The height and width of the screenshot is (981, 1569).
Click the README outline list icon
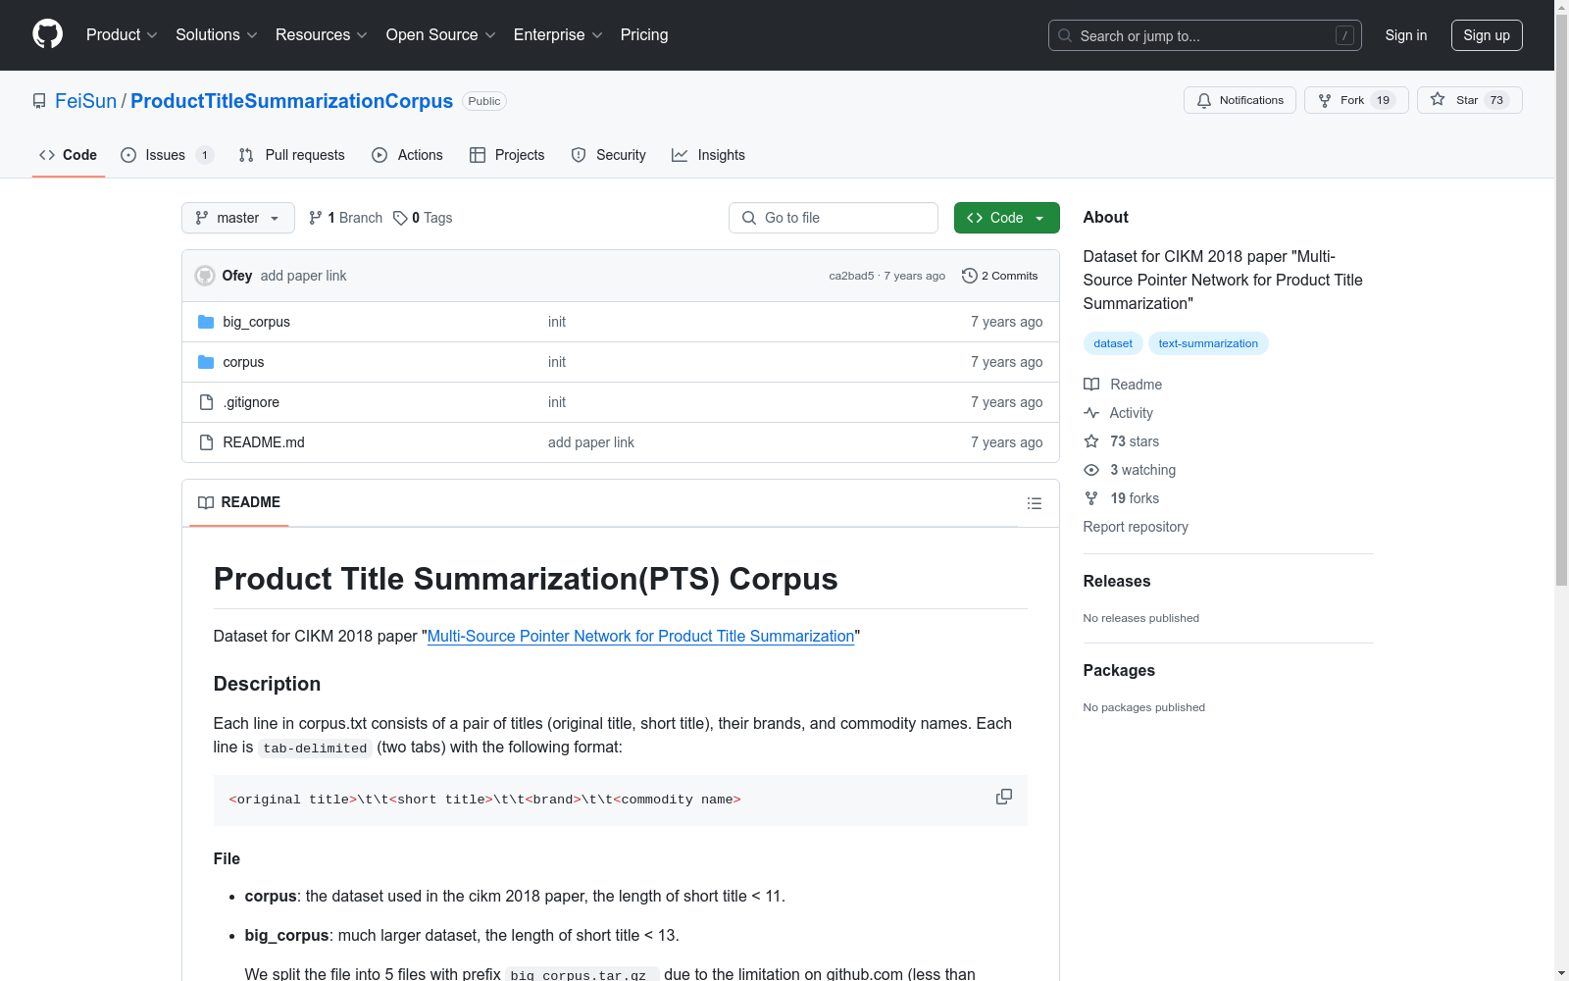click(1034, 503)
